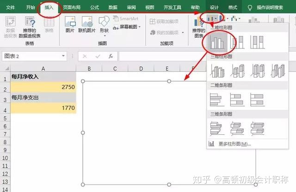296x192 pixels.
Task: Click the 表格 insert icon
Action: click(49, 24)
